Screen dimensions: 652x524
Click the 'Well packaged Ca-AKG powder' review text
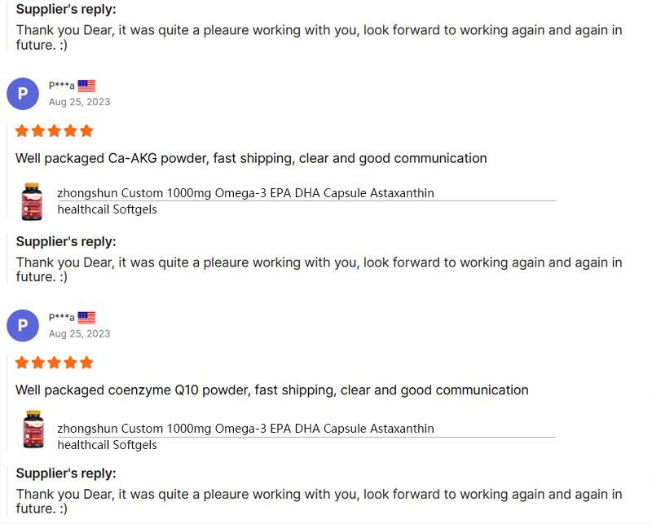coord(251,158)
